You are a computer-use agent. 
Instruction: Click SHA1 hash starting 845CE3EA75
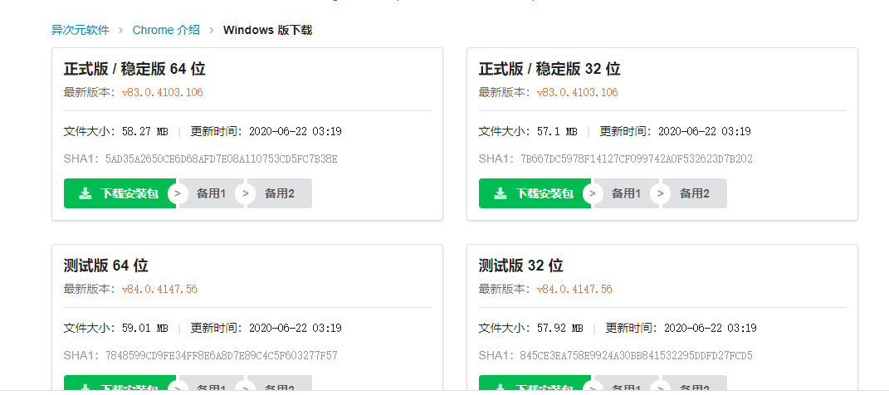coord(636,356)
